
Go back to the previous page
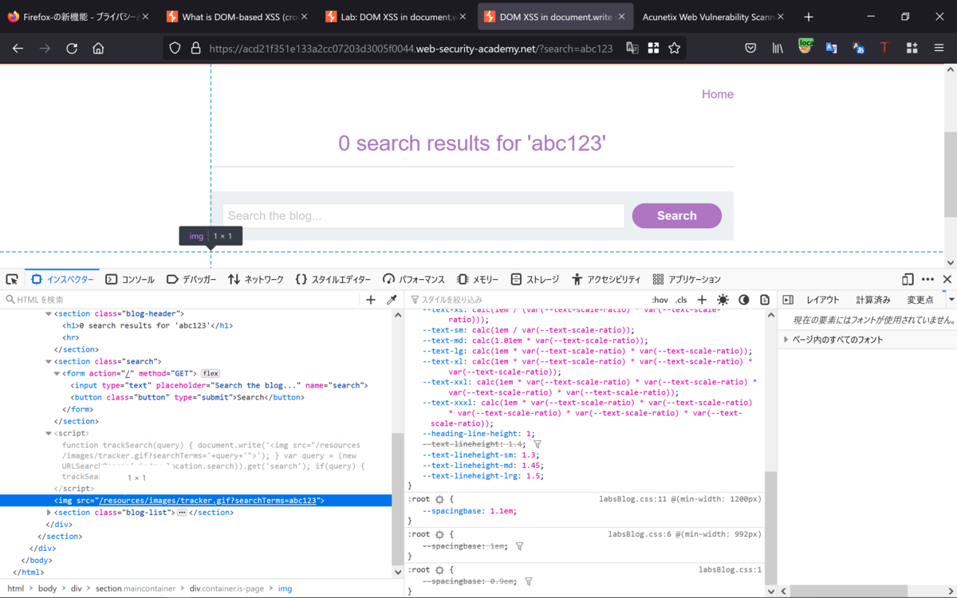point(18,49)
